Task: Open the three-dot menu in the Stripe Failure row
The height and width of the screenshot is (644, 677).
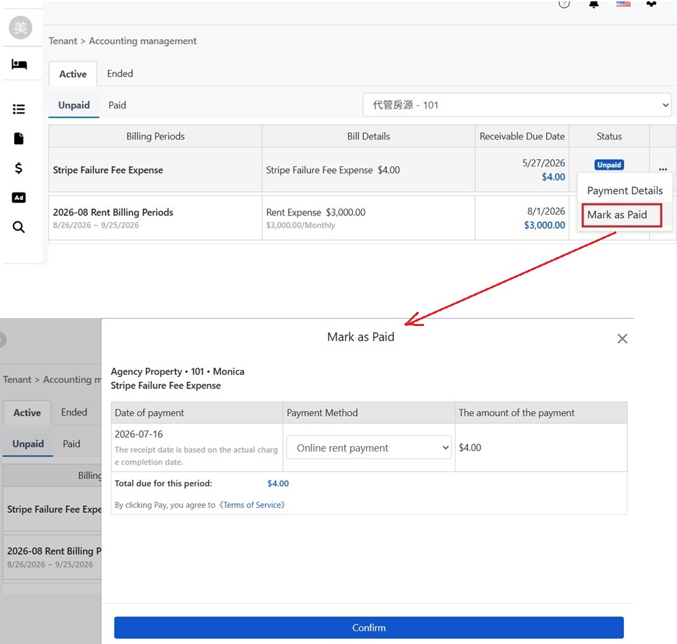Action: (x=663, y=169)
